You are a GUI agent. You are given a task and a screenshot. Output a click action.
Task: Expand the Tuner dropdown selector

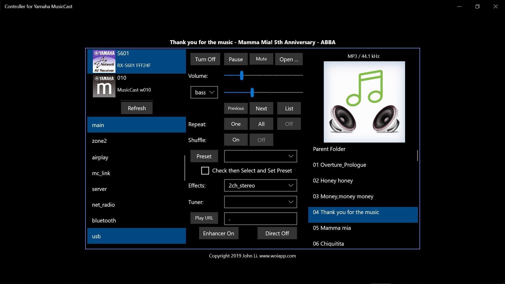(291, 201)
